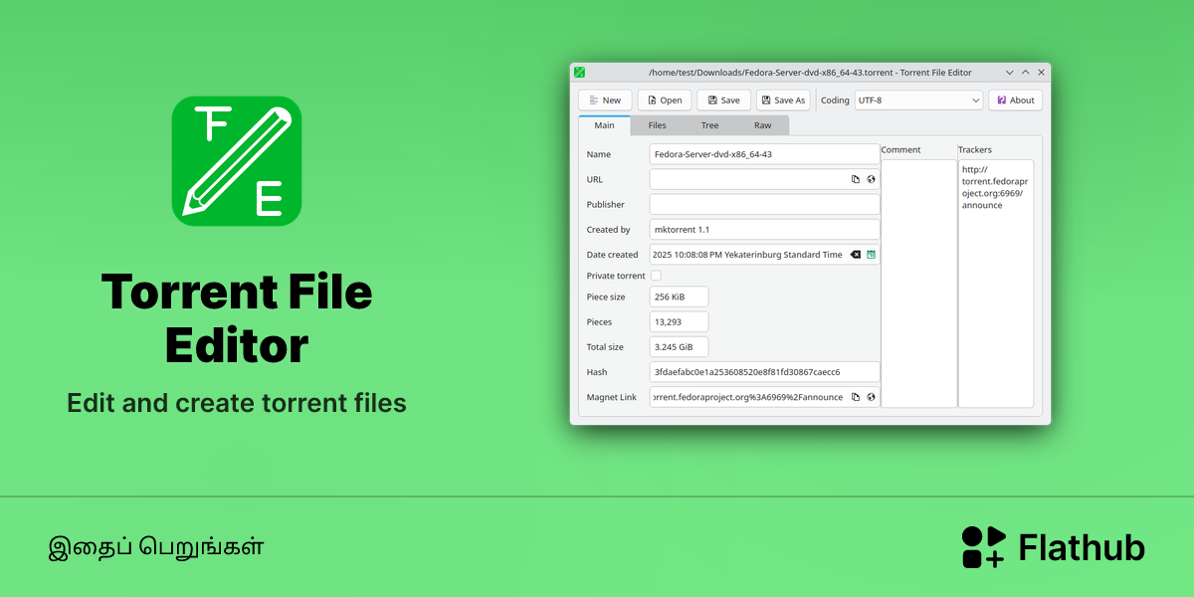The image size is (1194, 597).
Task: Open the Magnet Link via its globe icon
Action: (x=871, y=397)
